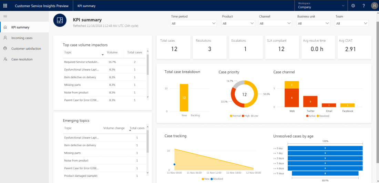
Task: Open the settings gear icon
Action: (353, 6)
